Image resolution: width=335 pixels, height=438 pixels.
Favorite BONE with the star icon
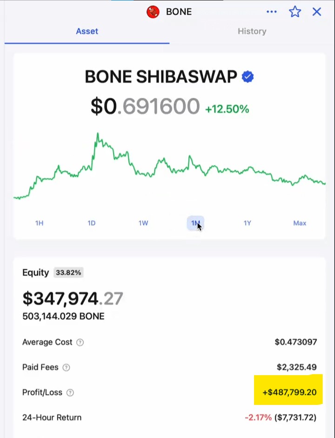tap(295, 12)
